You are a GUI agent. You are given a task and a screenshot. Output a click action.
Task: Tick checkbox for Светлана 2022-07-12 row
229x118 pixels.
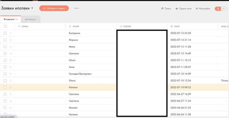5,54
